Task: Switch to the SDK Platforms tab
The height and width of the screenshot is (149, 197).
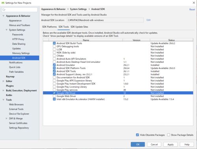Action: [x=49, y=27]
